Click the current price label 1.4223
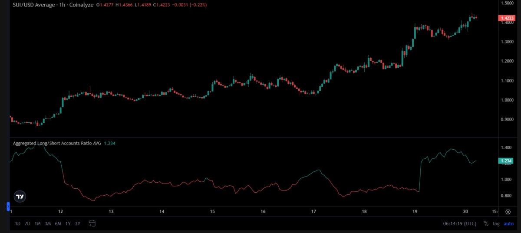 (507, 18)
